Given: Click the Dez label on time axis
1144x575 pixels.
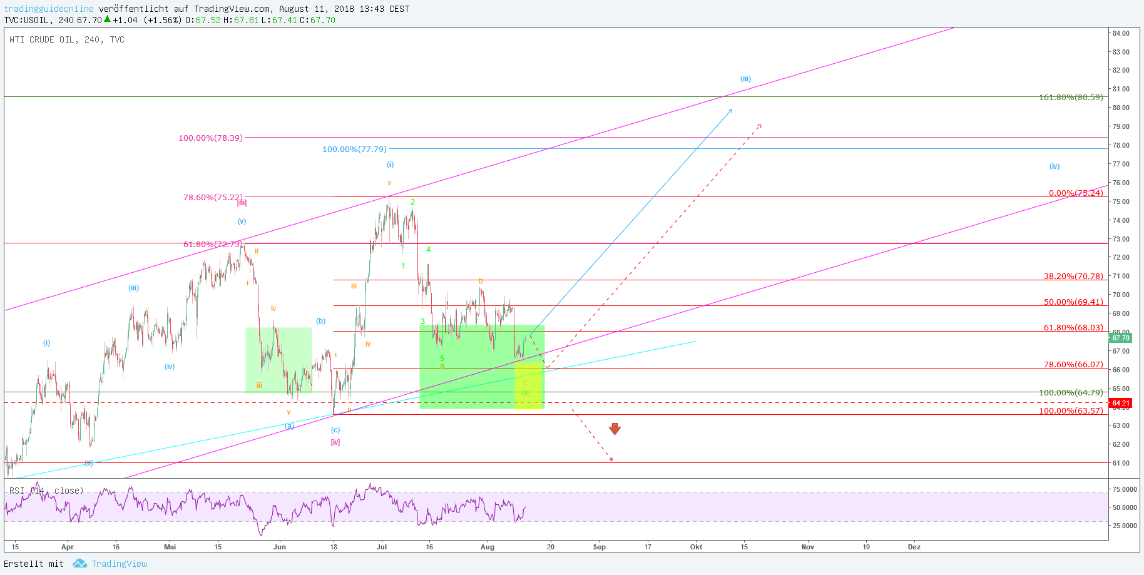Looking at the screenshot, I should [914, 547].
